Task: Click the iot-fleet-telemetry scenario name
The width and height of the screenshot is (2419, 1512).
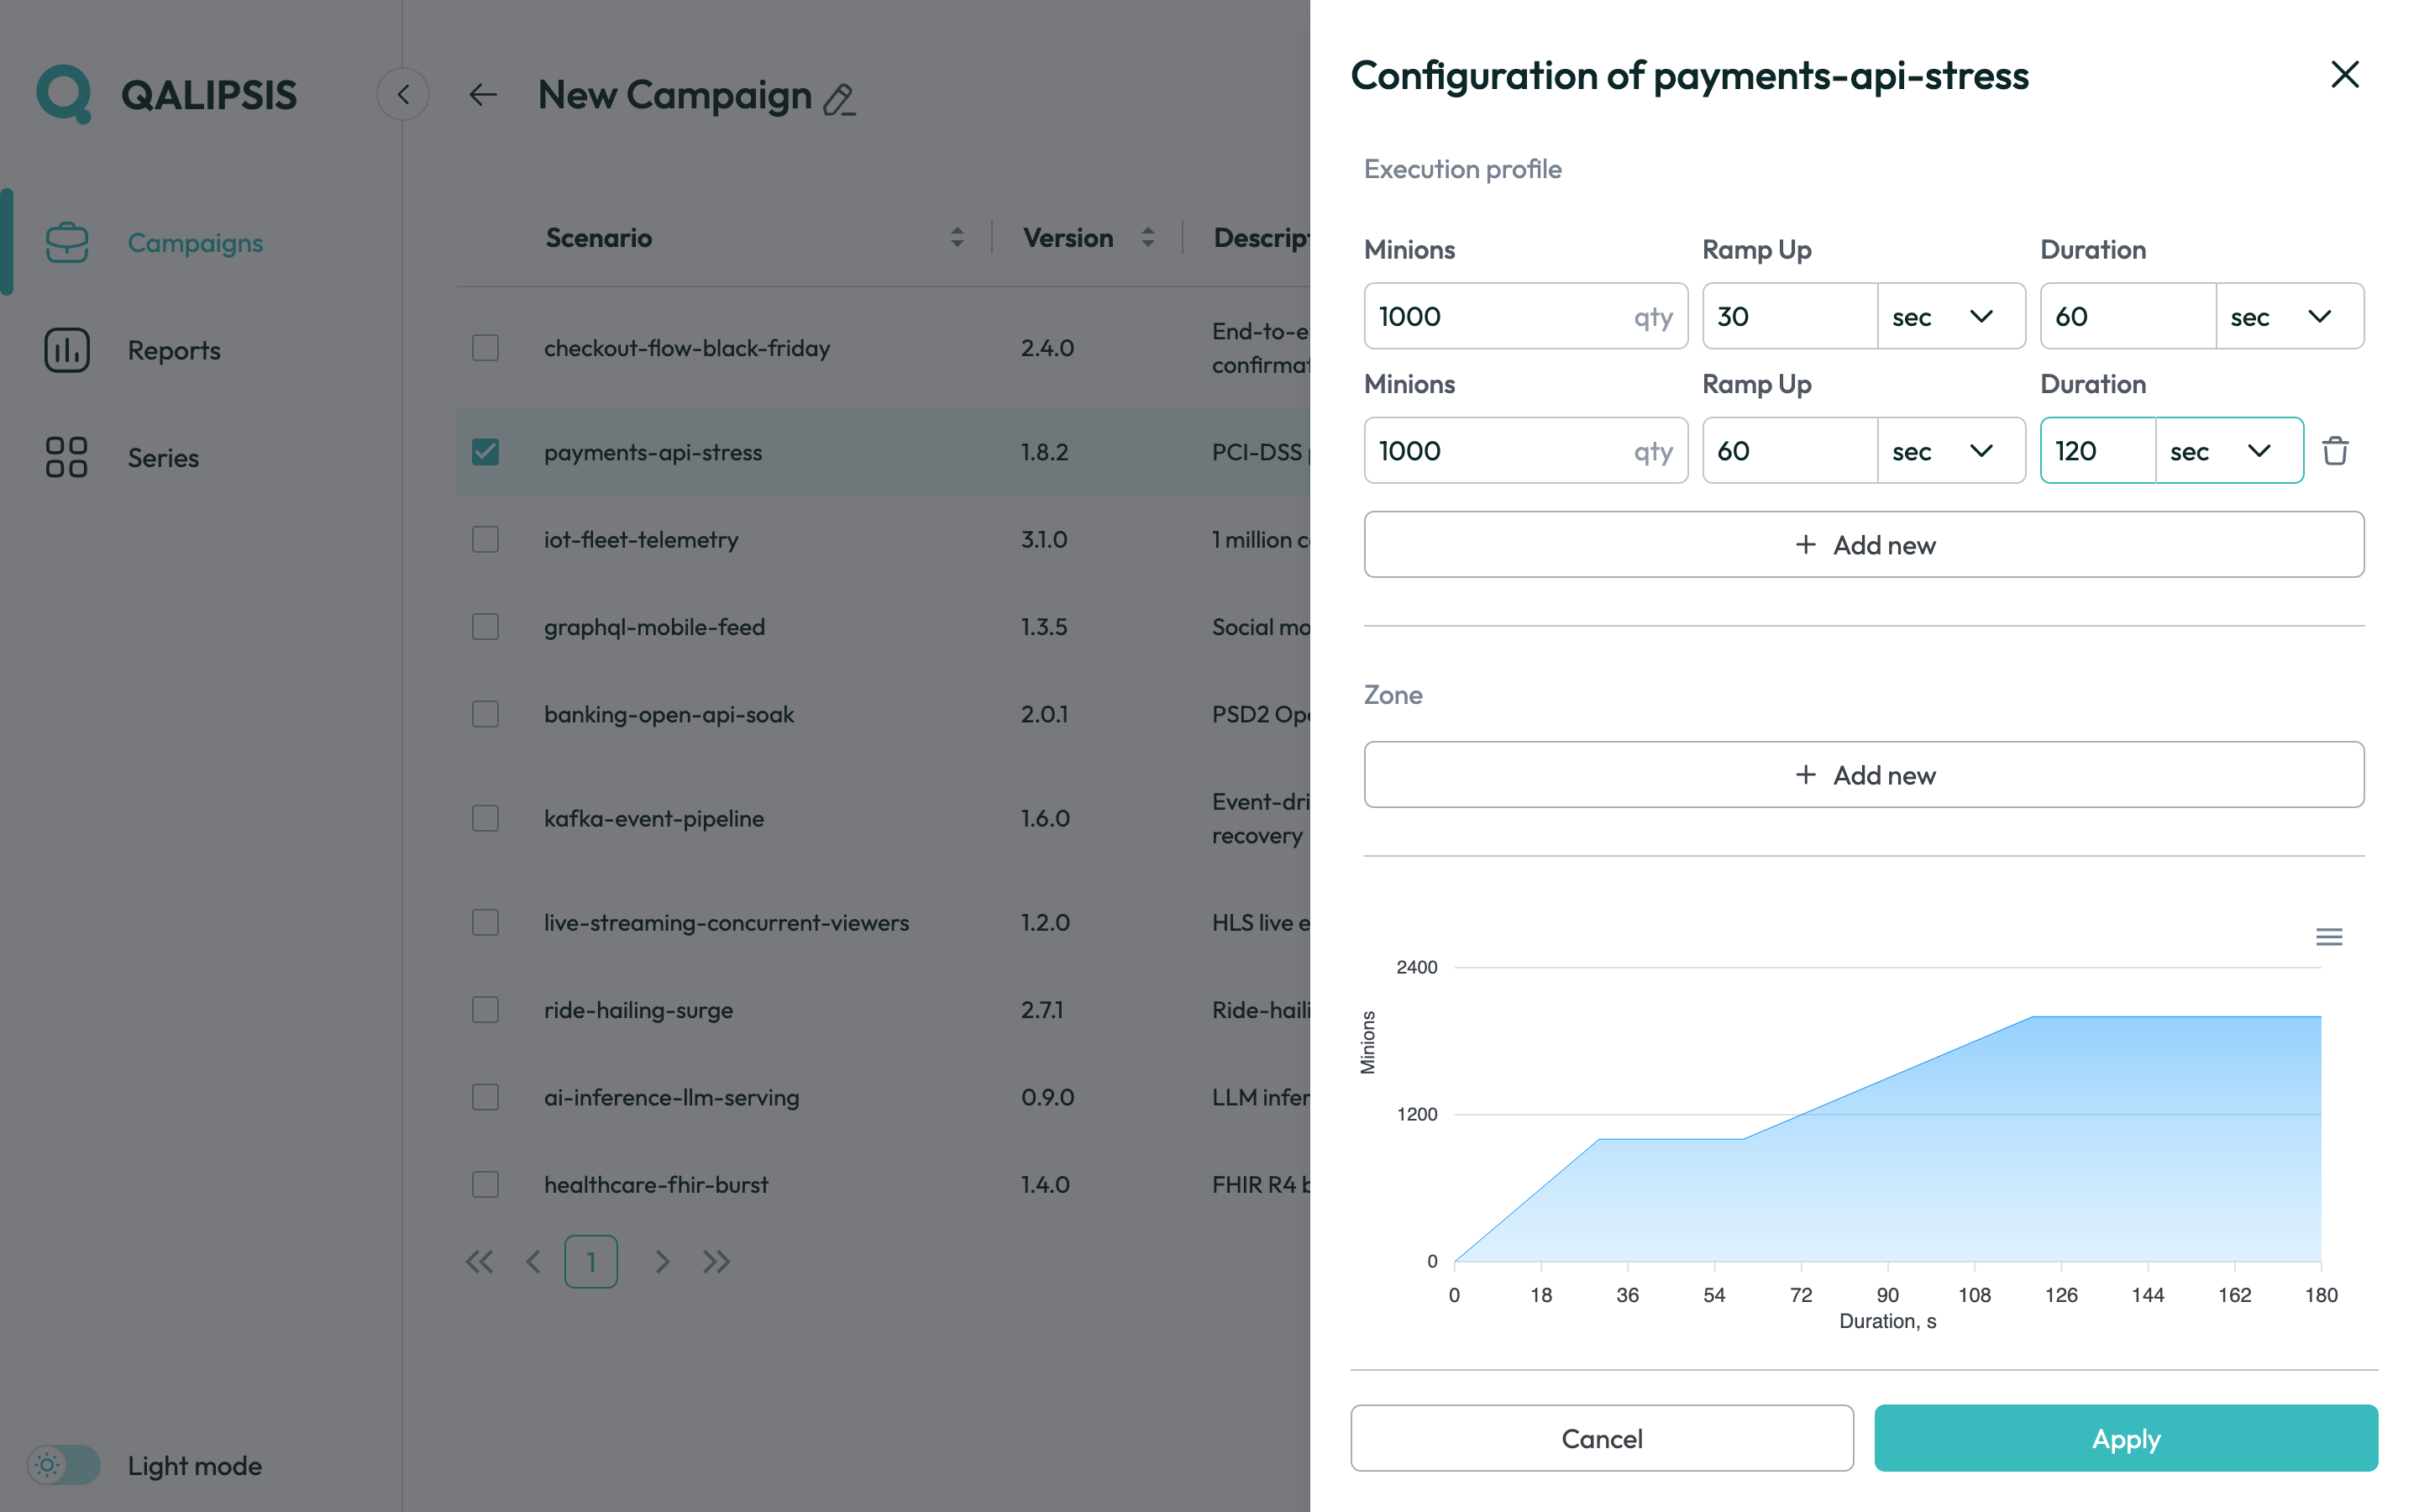Action: [641, 540]
